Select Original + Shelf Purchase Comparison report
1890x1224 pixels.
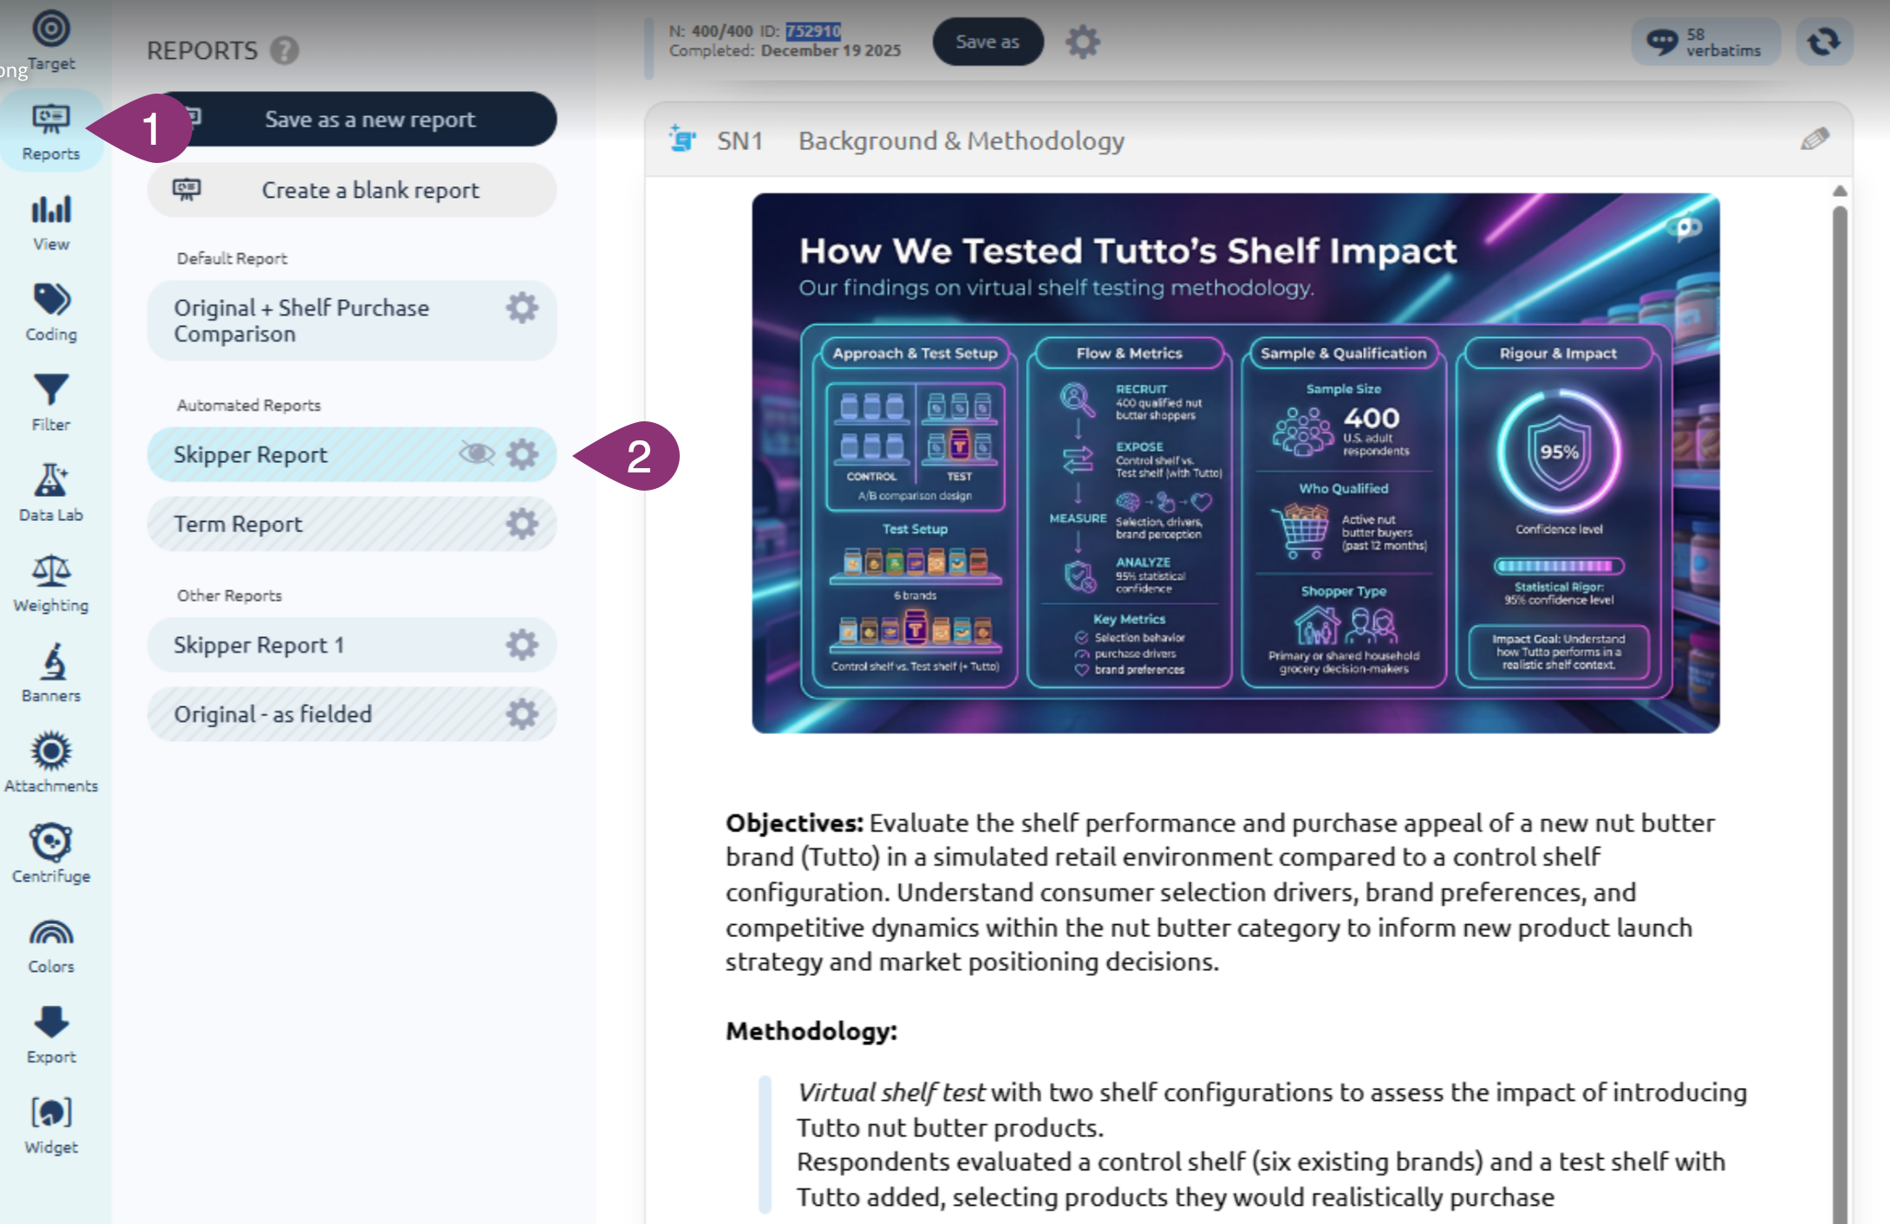tap(352, 321)
